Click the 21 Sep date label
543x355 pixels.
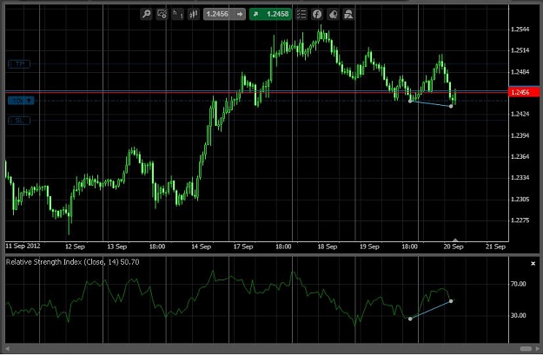coord(495,247)
